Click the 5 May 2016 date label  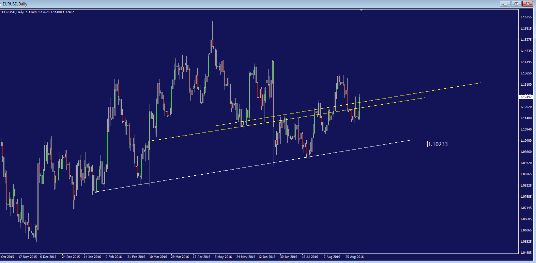tap(223, 257)
